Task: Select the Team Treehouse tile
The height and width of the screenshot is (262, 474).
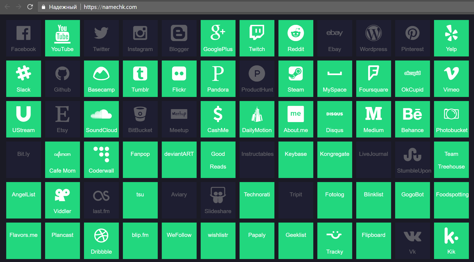Action: click(451, 160)
